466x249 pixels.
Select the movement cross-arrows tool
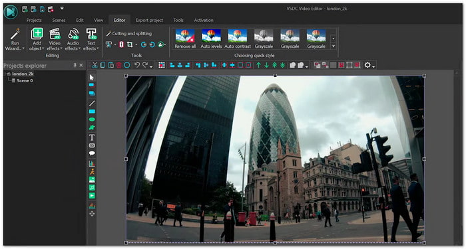(x=92, y=214)
